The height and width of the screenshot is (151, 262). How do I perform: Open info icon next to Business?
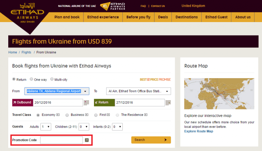point(87,115)
